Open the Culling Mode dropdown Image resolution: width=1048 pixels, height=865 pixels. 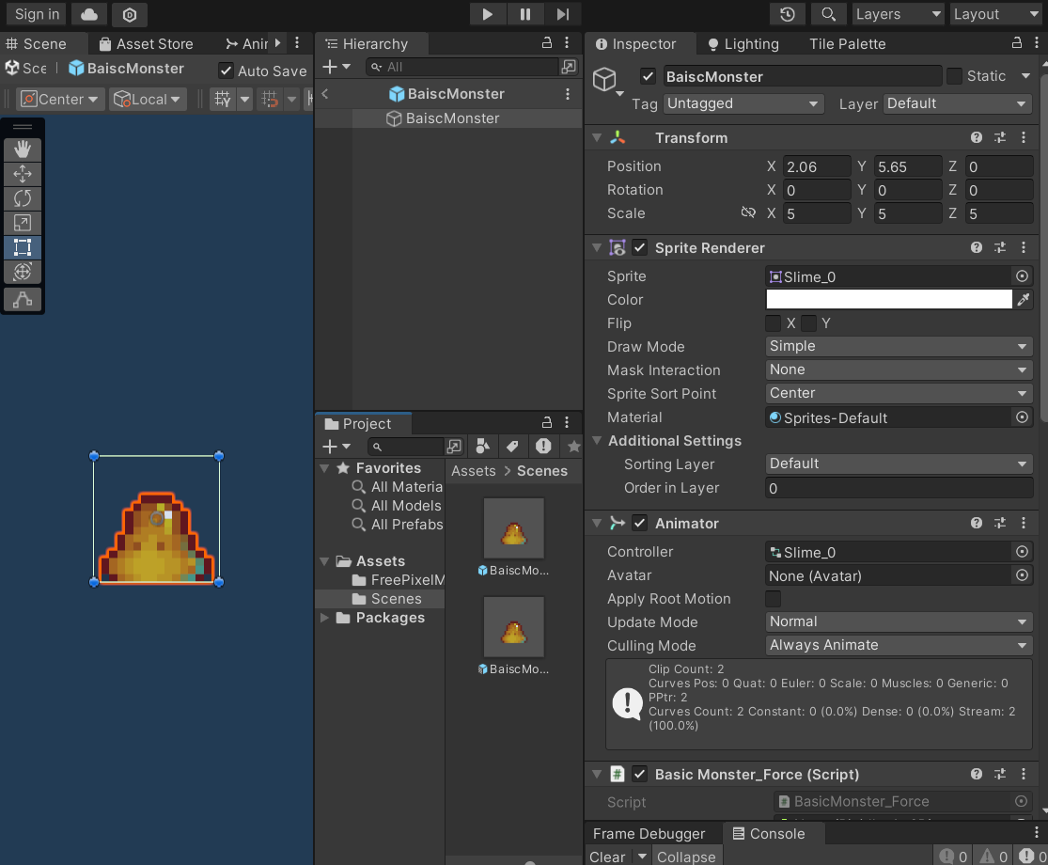point(899,646)
